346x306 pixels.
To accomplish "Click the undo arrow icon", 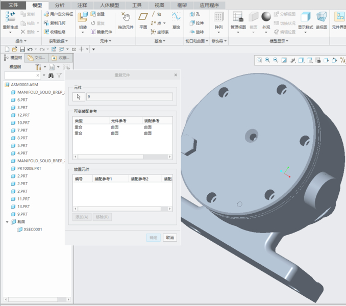I will pos(30,49).
